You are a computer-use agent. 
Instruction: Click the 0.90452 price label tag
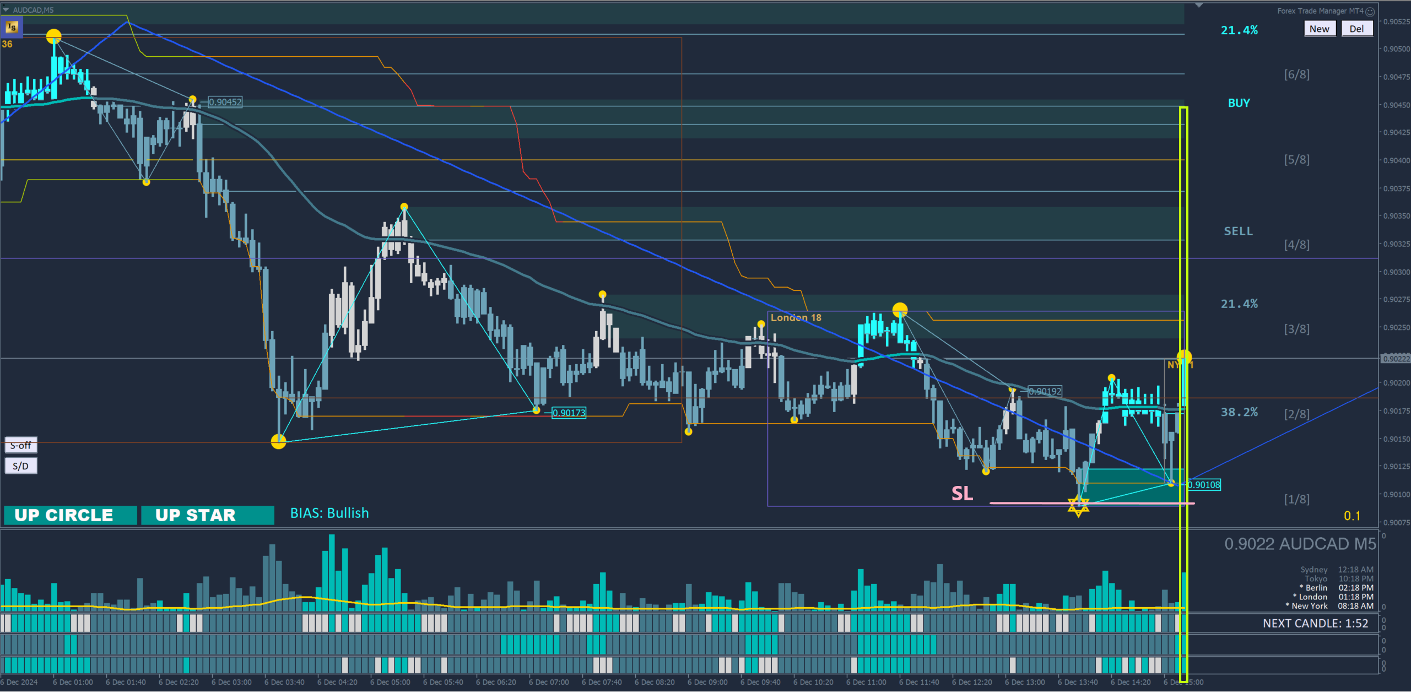click(x=225, y=102)
